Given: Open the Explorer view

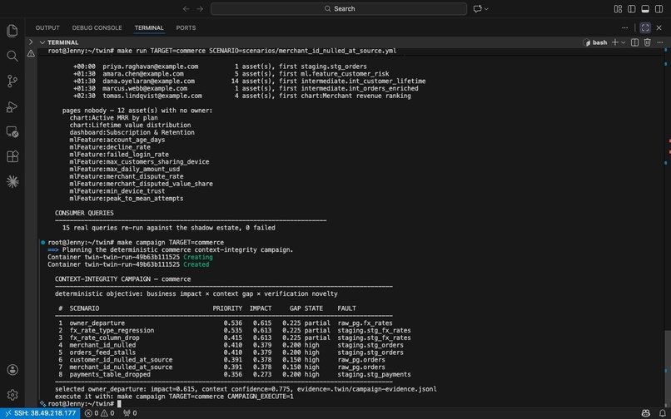Looking at the screenshot, I should point(12,31).
